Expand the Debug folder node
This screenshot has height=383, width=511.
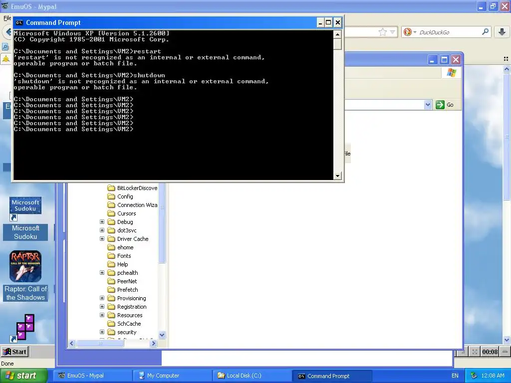[x=102, y=221]
